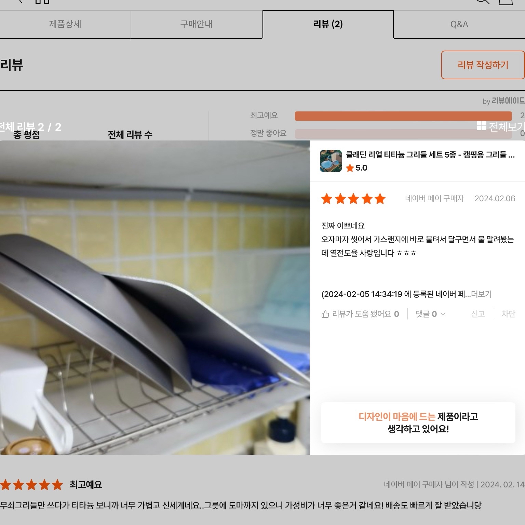525x525 pixels.
Task: Select the Q&A tab
Action: coord(459,24)
